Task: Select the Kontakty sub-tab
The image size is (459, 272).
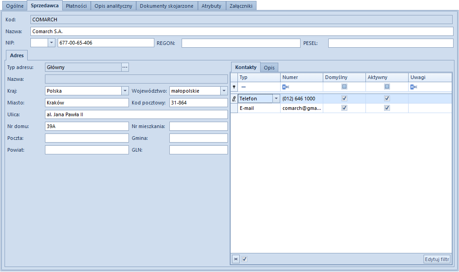Action: pos(246,67)
